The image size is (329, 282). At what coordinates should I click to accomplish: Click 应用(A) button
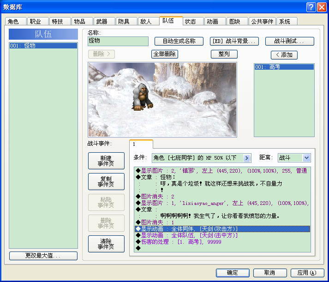pyautogui.click(x=307, y=273)
